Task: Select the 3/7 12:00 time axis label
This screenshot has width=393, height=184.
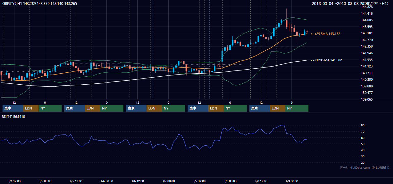Action: [x=199, y=181]
